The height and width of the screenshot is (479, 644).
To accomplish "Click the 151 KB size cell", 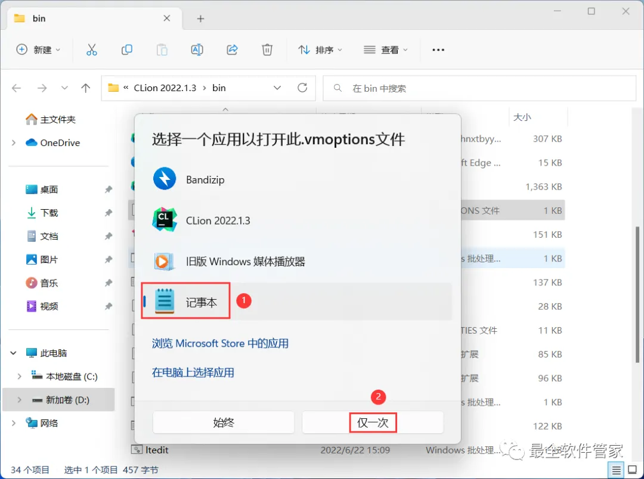I will click(x=547, y=235).
